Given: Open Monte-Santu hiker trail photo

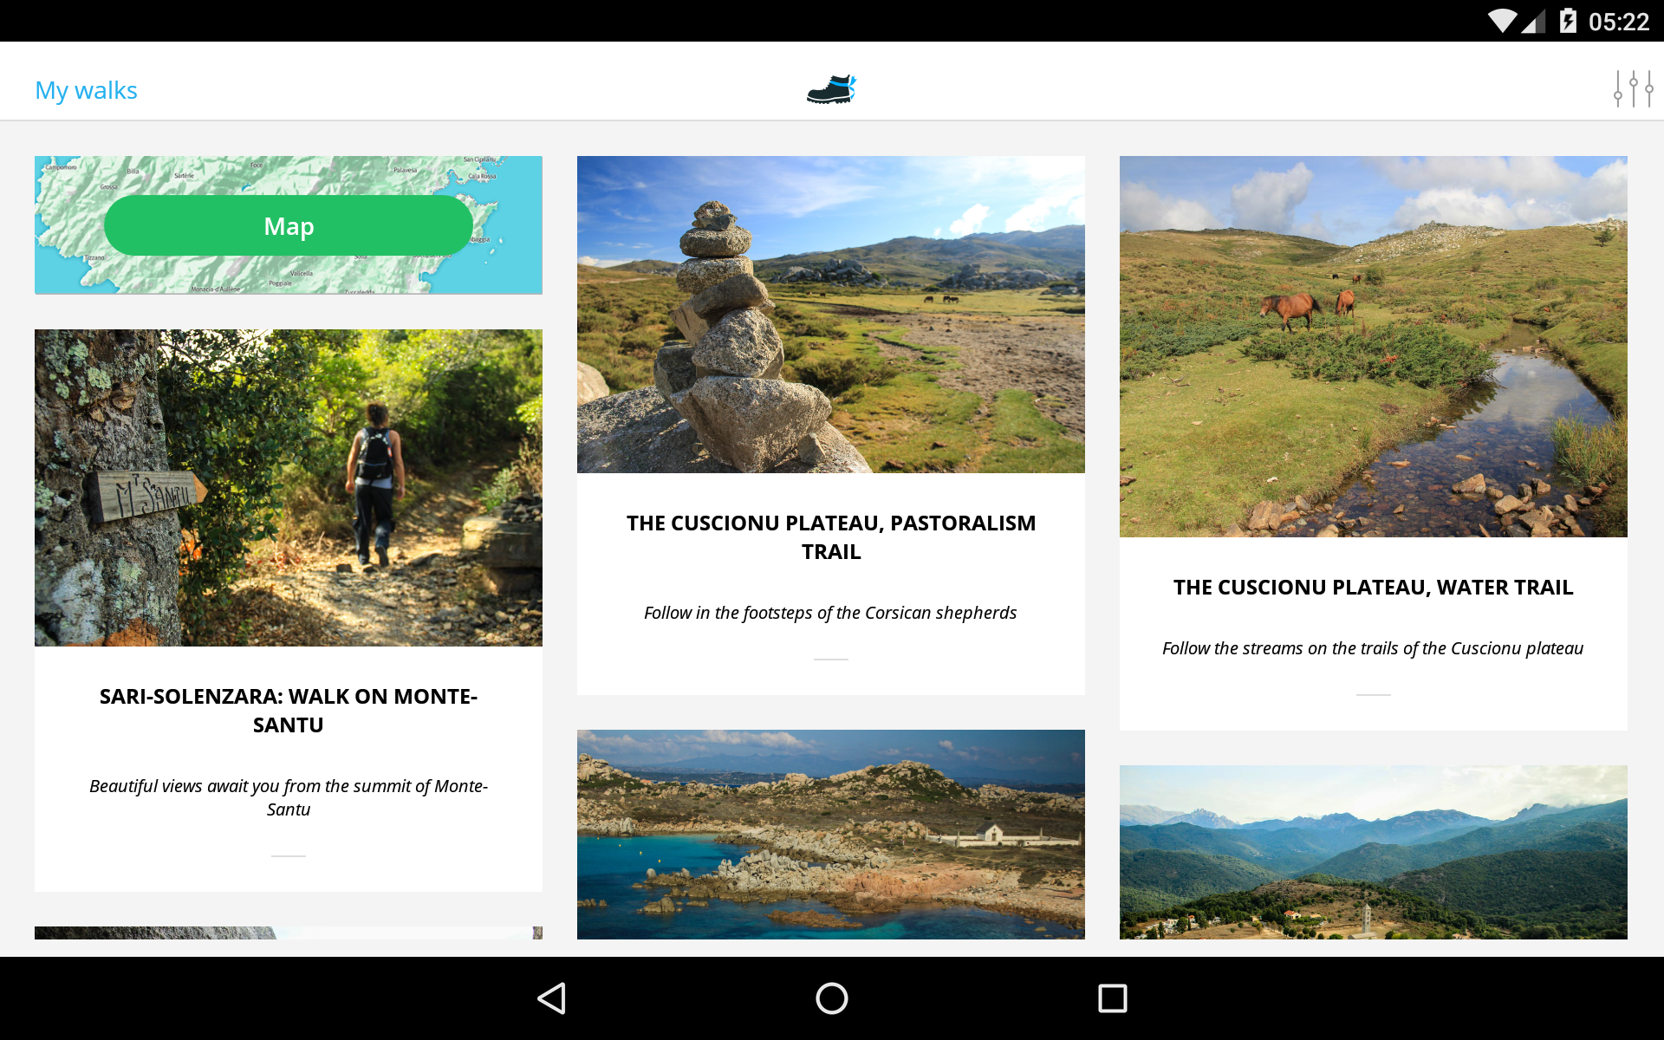Looking at the screenshot, I should (289, 487).
